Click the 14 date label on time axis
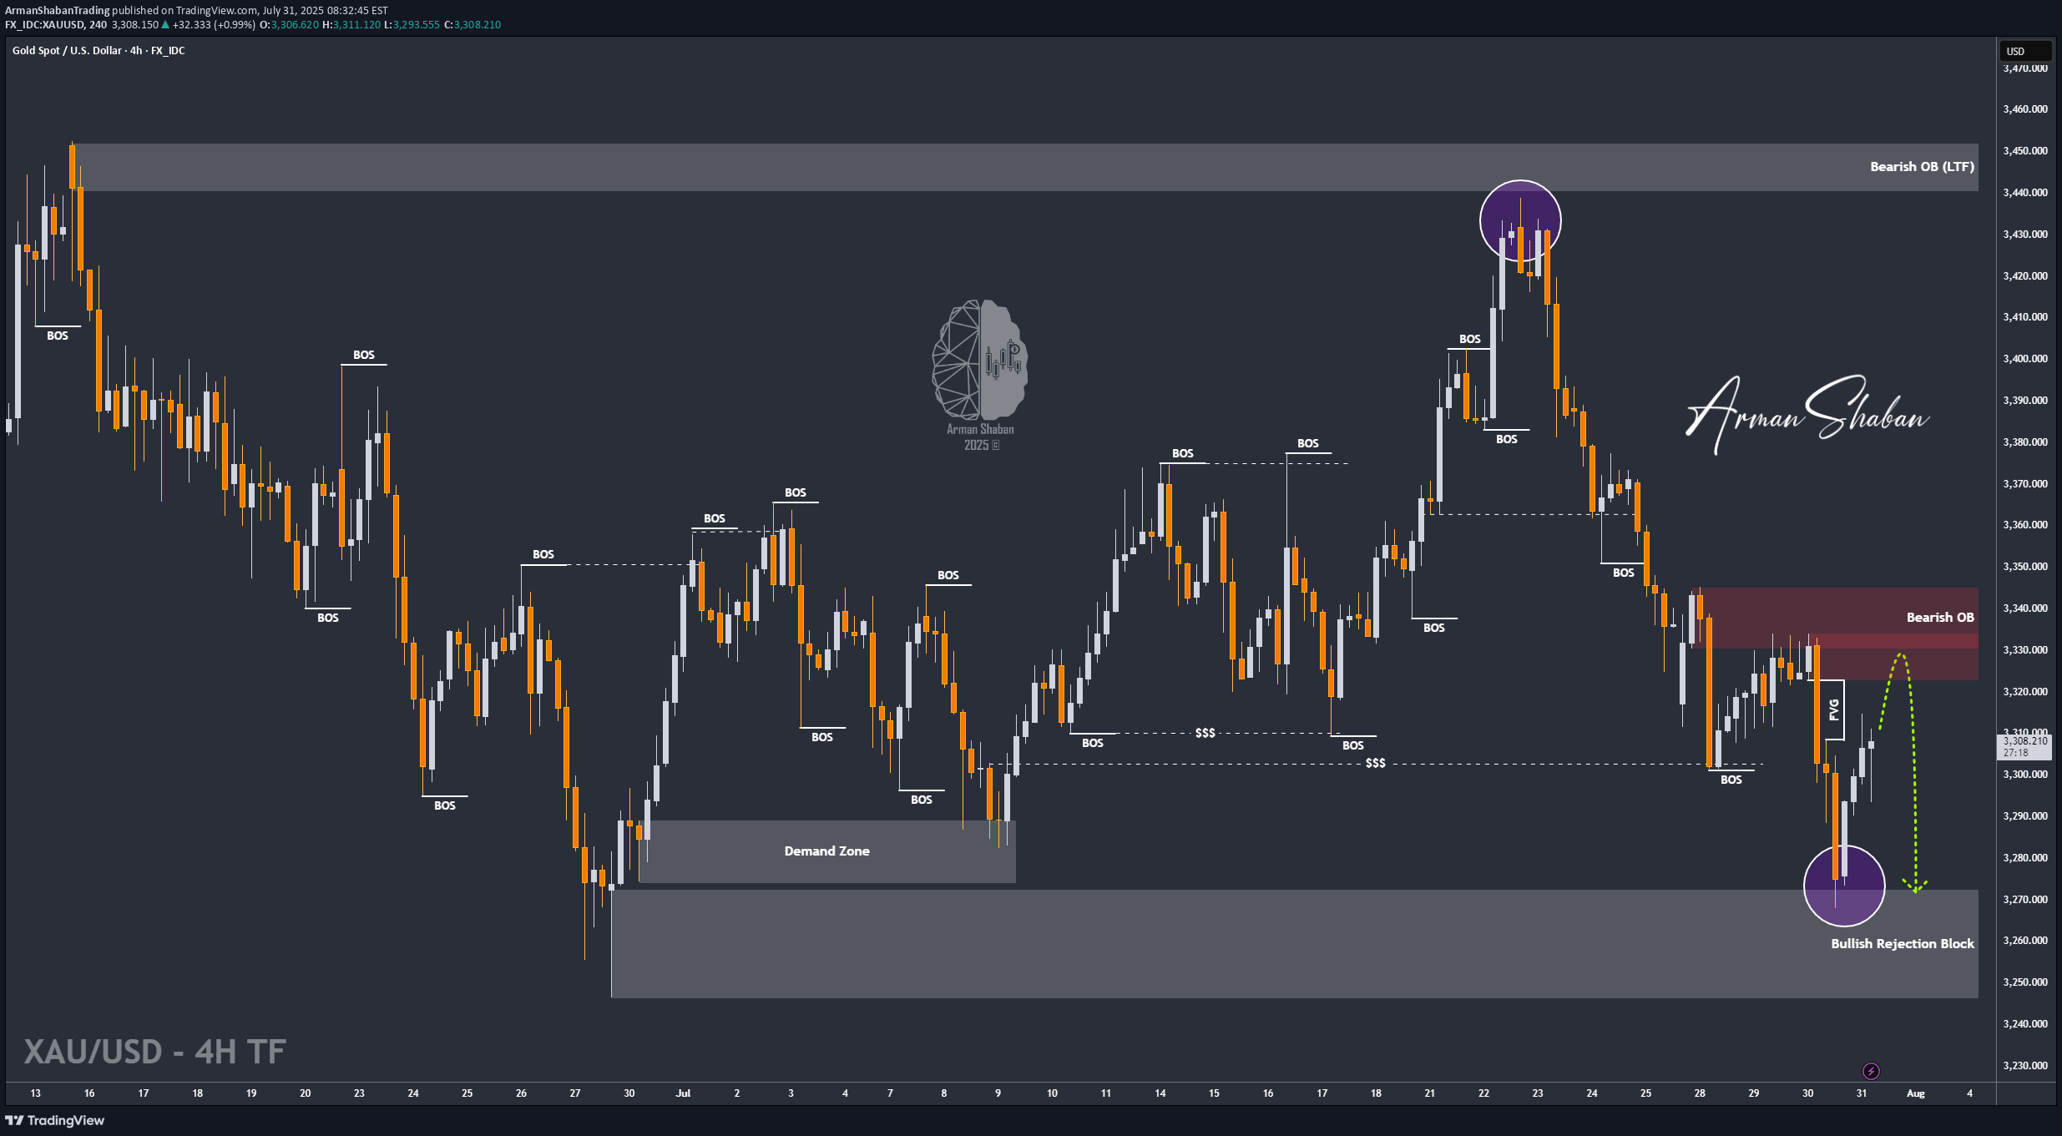 [1160, 1093]
